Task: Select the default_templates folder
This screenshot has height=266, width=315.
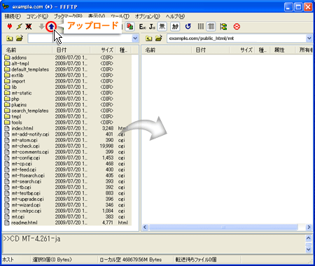Action: click(27, 69)
